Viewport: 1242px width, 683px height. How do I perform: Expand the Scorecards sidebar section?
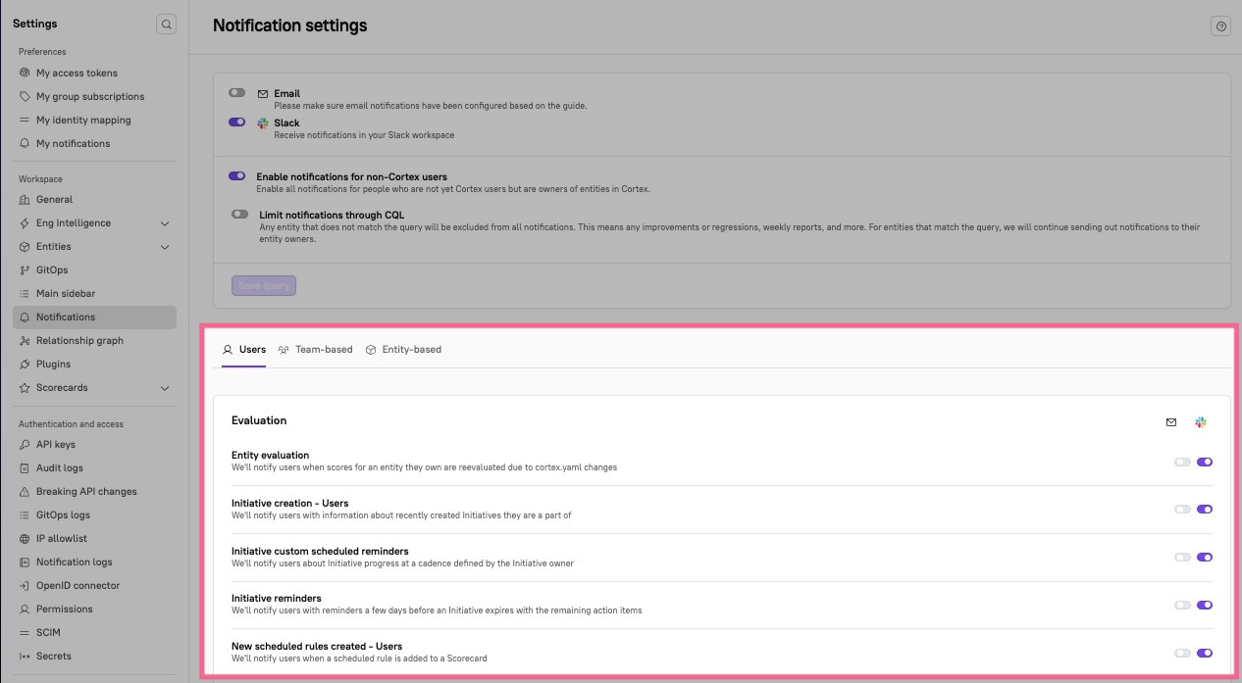click(x=165, y=388)
